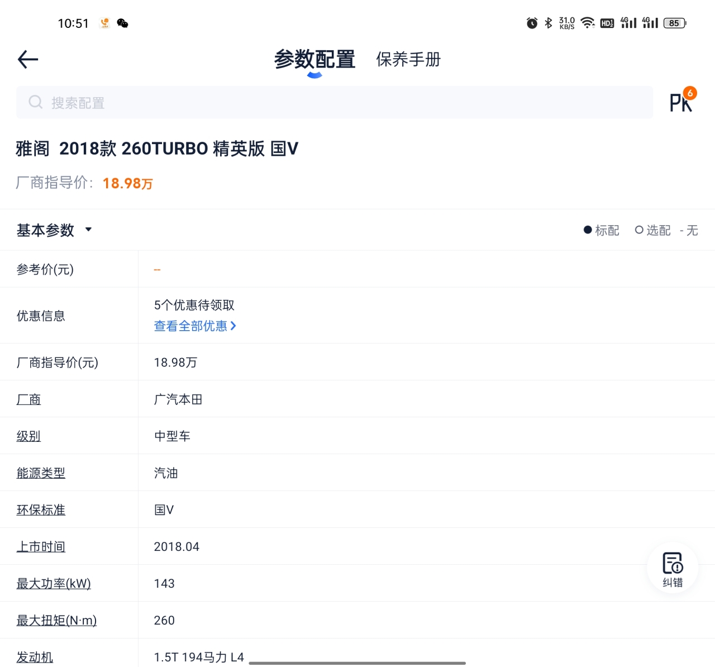Tap the battery level indicator
715x667 pixels.
tap(675, 23)
